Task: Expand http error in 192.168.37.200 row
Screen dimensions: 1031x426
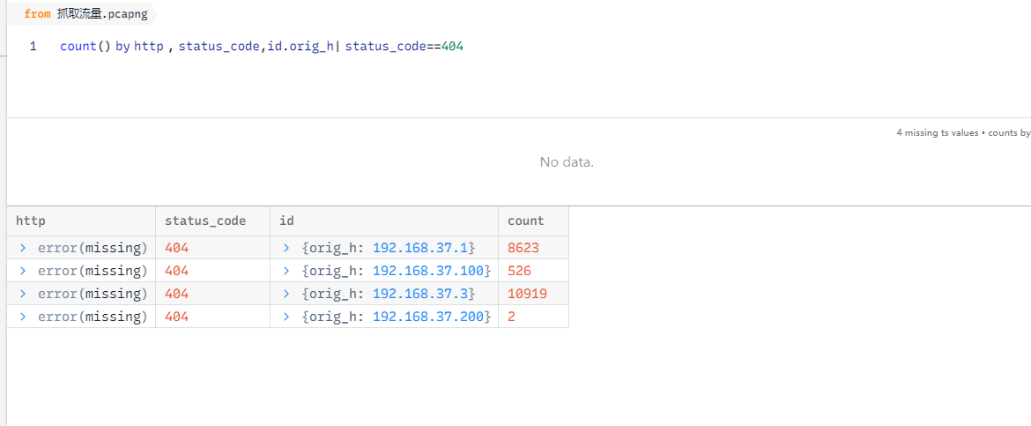Action: (x=22, y=317)
